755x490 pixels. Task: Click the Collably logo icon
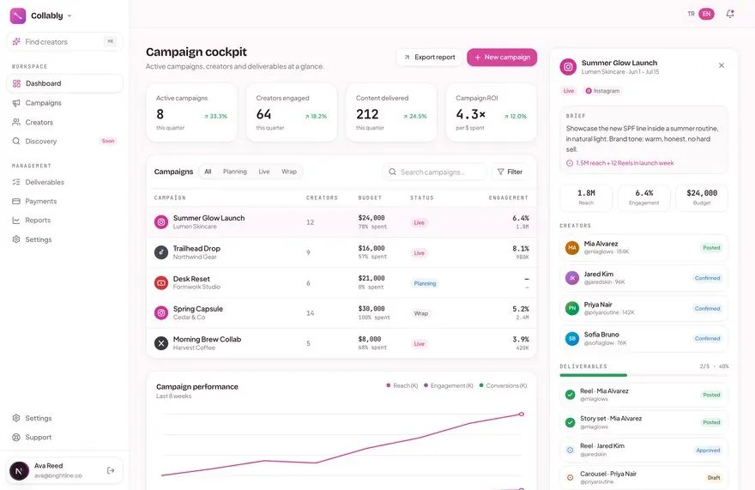pyautogui.click(x=18, y=15)
